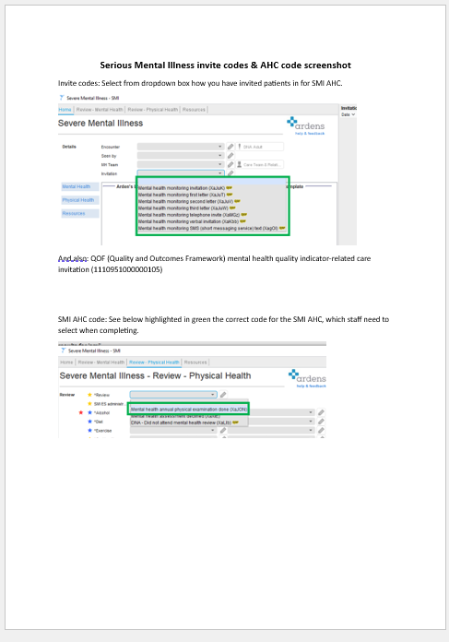Image resolution: width=449 pixels, height=642 pixels.
Task: Click QOF tag beside DNA - Did not attend option
Action: click(x=236, y=422)
